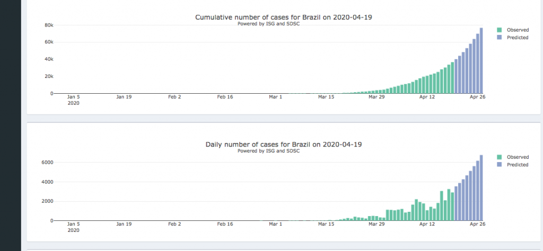The width and height of the screenshot is (543, 251).
Task: Click 'Powered by ISG and SDSC' under daily title
Action: pyautogui.click(x=269, y=151)
